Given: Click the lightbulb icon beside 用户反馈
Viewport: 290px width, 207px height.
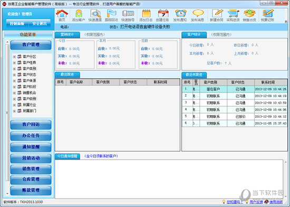Looking at the screenshot, I should pyautogui.click(x=247, y=202).
